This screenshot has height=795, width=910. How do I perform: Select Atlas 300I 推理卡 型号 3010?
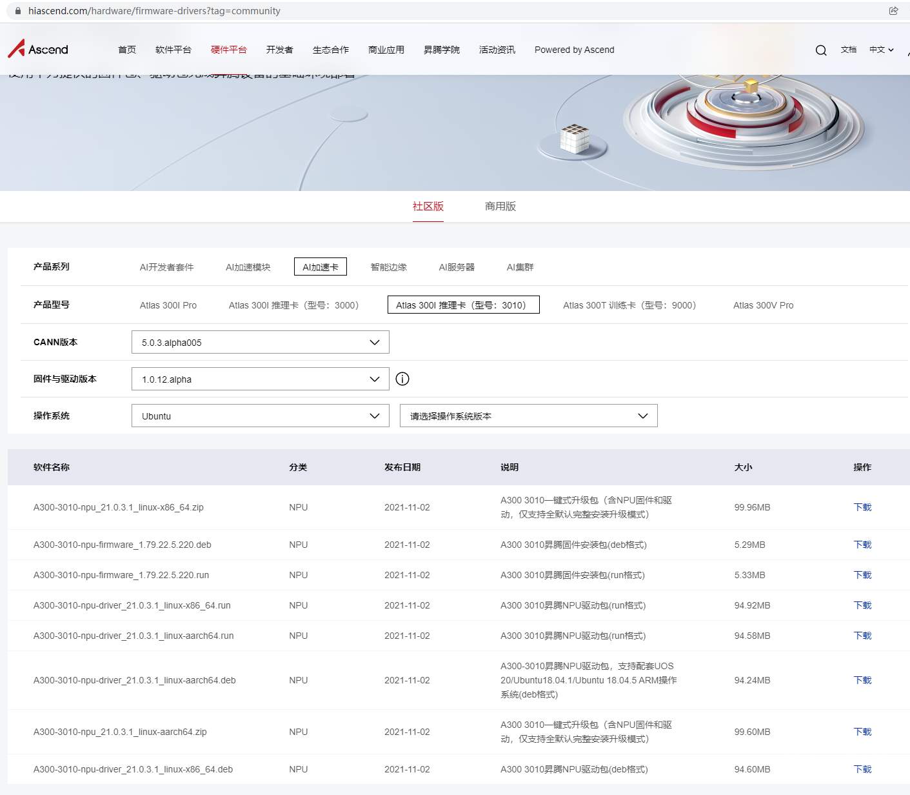pyautogui.click(x=463, y=305)
